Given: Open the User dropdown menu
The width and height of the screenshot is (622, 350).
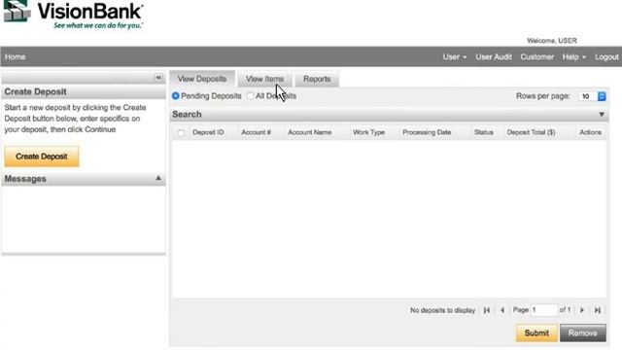Looking at the screenshot, I should tap(455, 57).
